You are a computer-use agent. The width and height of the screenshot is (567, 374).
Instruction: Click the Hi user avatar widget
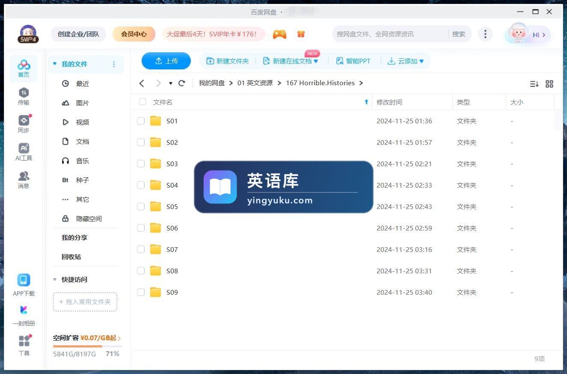(527, 34)
